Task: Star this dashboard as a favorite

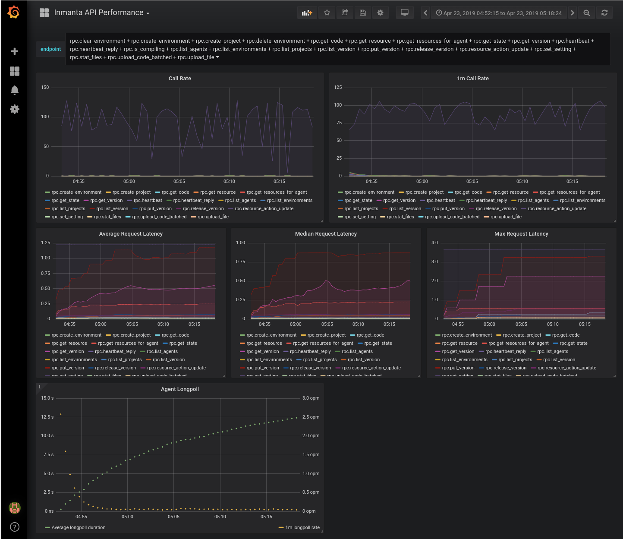Action: pyautogui.click(x=327, y=13)
